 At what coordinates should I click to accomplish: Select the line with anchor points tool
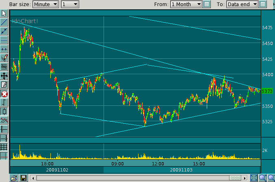4,31
